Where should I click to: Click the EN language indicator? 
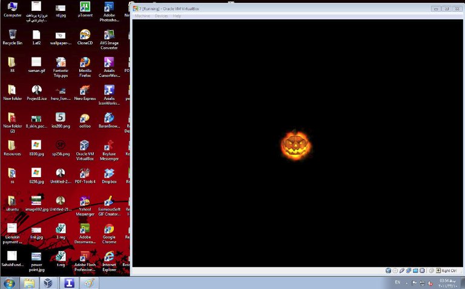point(397,282)
